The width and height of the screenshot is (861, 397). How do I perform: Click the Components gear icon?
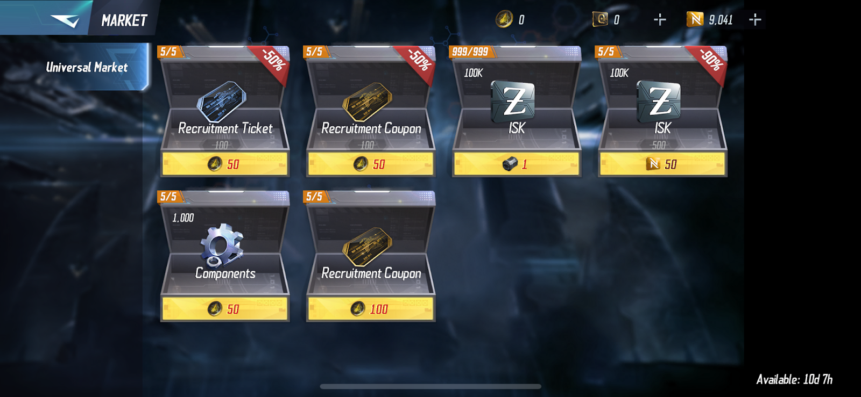coord(222,246)
